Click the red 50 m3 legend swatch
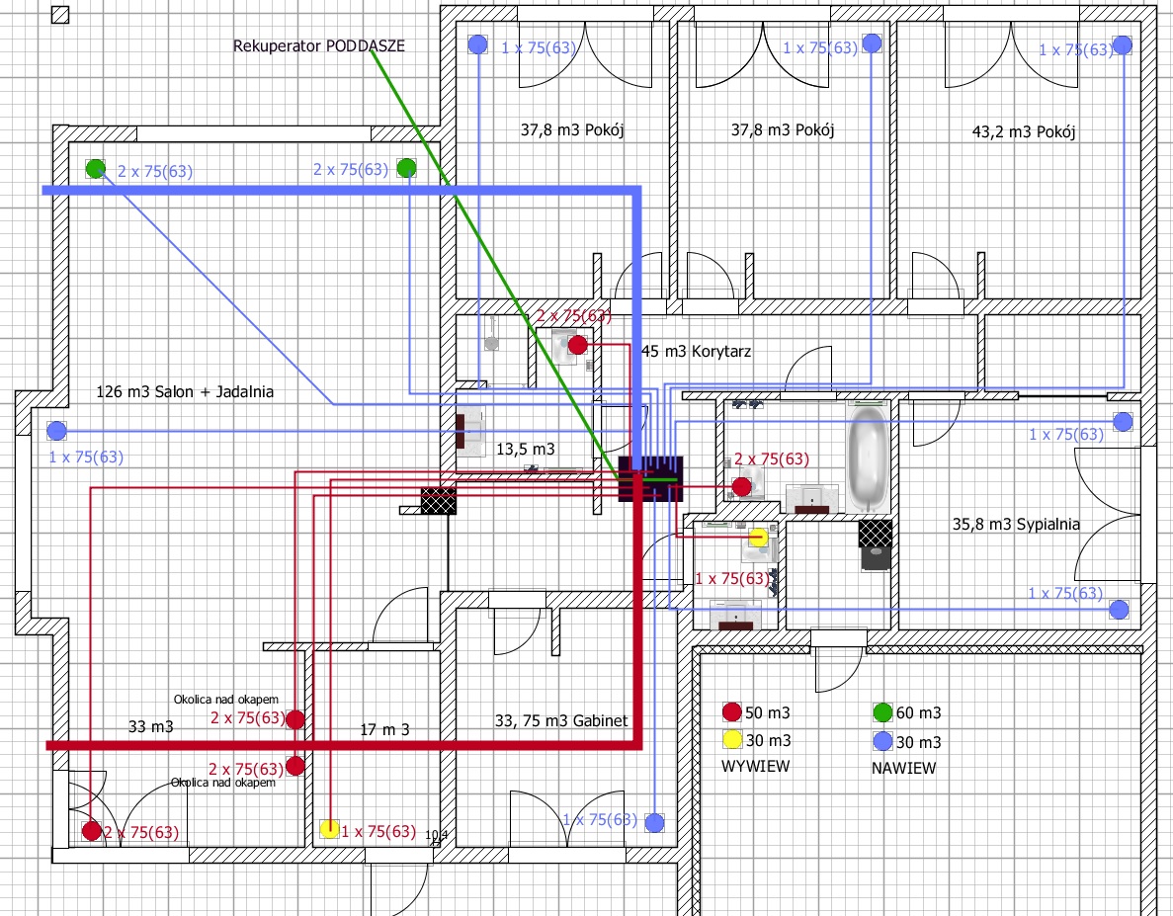1173x916 pixels. click(731, 712)
